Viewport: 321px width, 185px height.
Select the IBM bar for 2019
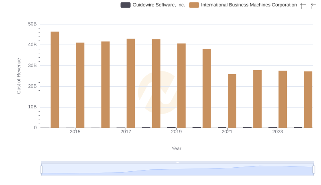tap(181, 85)
